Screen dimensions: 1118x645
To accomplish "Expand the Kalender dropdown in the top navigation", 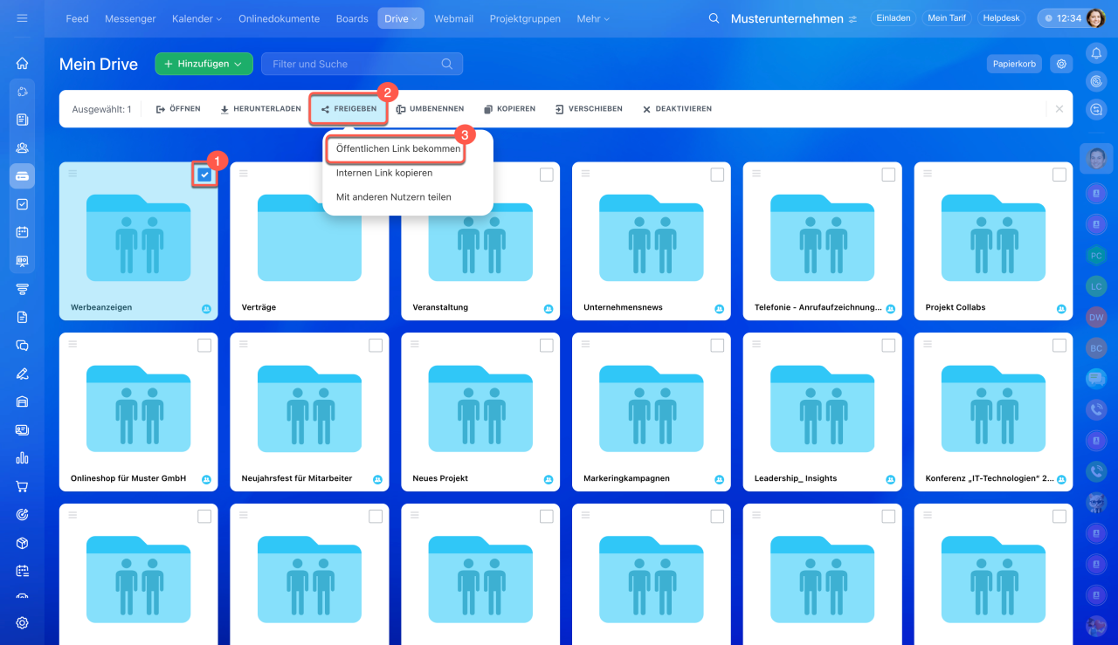I will click(x=197, y=18).
